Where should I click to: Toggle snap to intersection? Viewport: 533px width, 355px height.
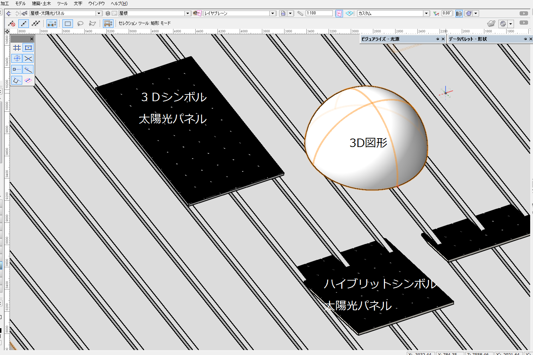click(x=28, y=59)
